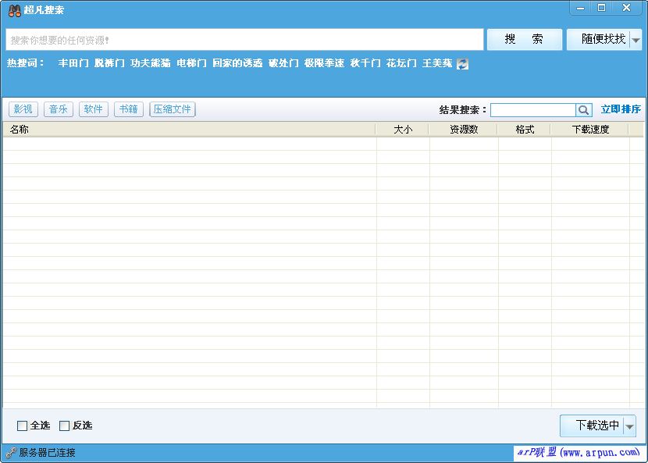Open the 下载选中 dropdown arrow
The height and width of the screenshot is (463, 648).
pyautogui.click(x=630, y=426)
